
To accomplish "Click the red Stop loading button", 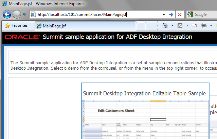I will [180, 14].
